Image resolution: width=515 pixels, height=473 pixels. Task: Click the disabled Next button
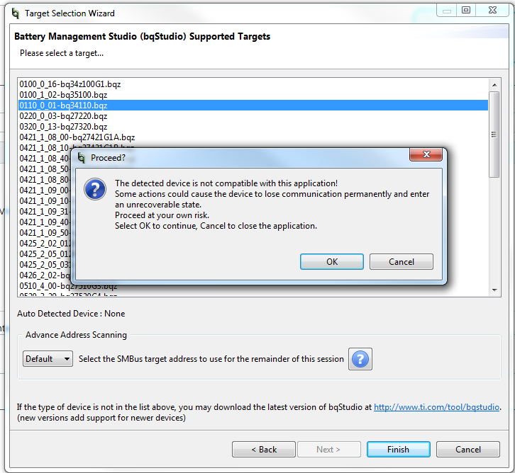(328, 450)
